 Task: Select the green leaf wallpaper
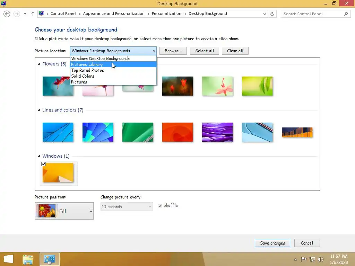coord(257,86)
